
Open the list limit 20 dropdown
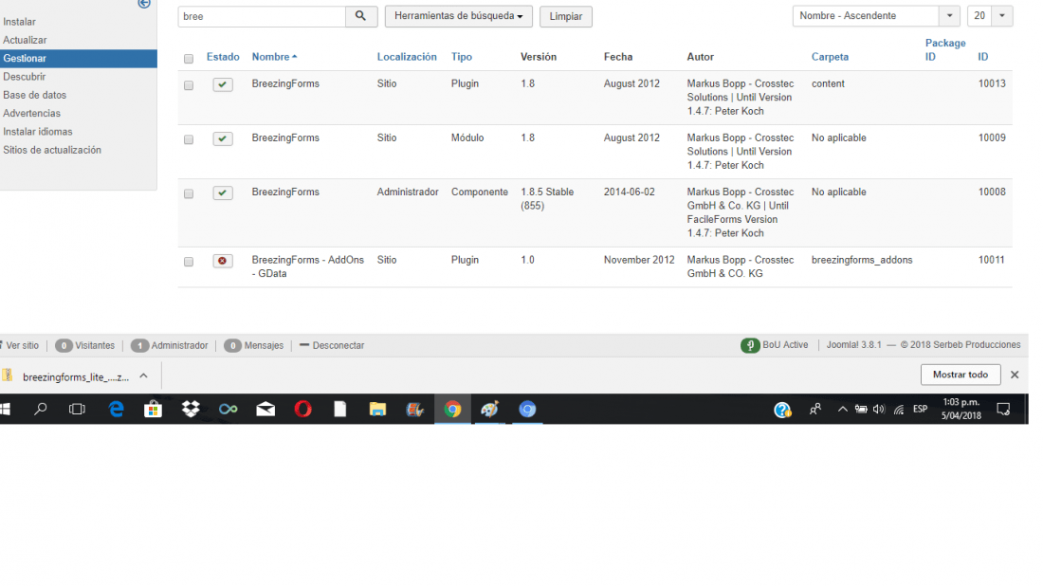(x=990, y=16)
